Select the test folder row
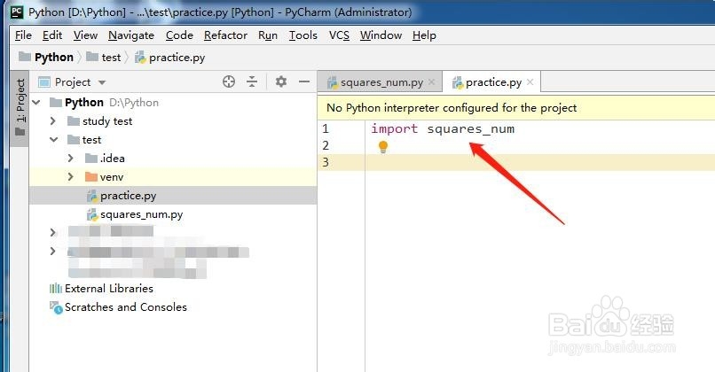The width and height of the screenshot is (715, 372). click(x=173, y=140)
